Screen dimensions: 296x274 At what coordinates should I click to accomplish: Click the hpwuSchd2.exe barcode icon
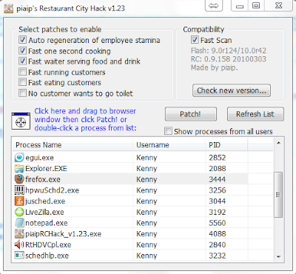click(19, 190)
